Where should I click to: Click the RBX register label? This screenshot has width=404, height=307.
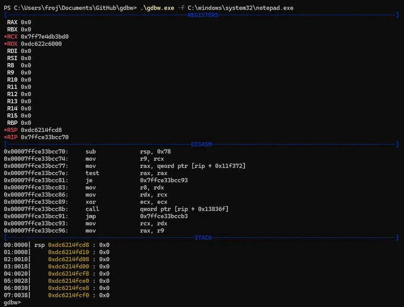(x=12, y=30)
